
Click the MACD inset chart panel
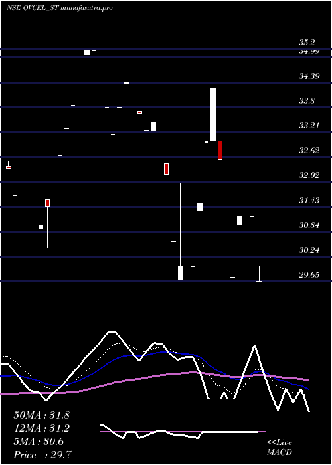(183, 432)
